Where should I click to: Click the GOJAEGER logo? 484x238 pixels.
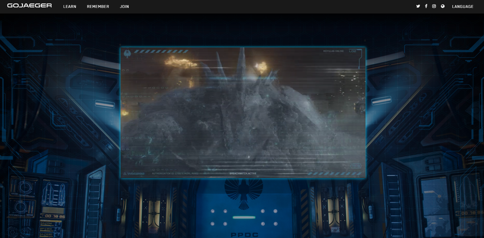tap(29, 6)
